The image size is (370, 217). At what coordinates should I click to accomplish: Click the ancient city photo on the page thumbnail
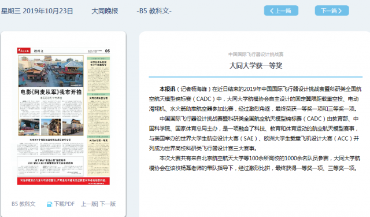point(51,71)
